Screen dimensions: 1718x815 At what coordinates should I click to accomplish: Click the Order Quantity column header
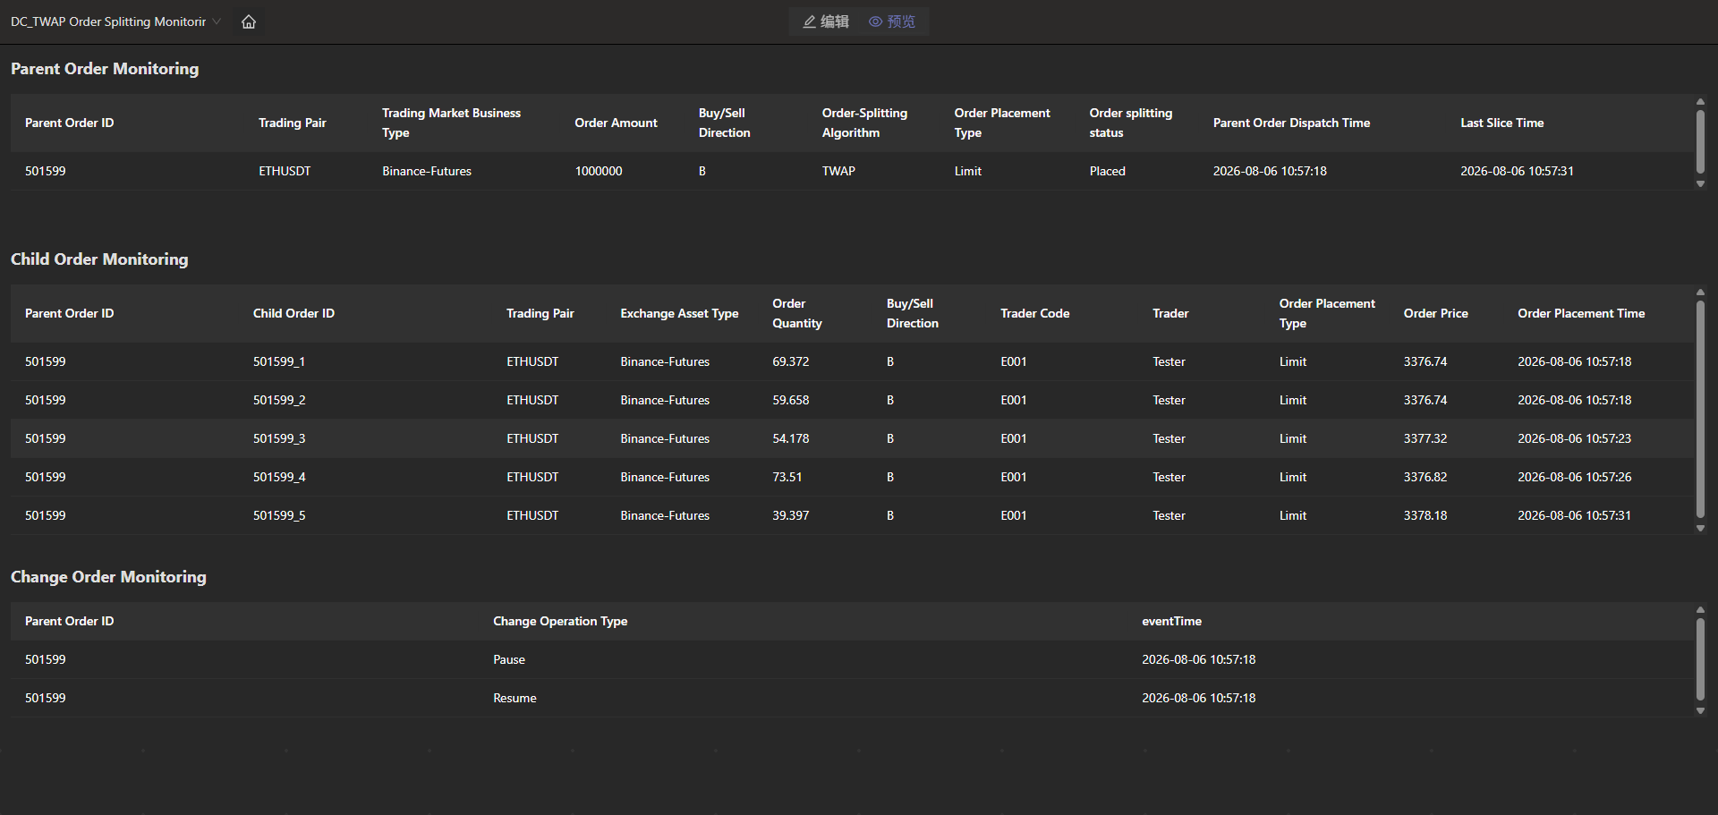tap(796, 313)
